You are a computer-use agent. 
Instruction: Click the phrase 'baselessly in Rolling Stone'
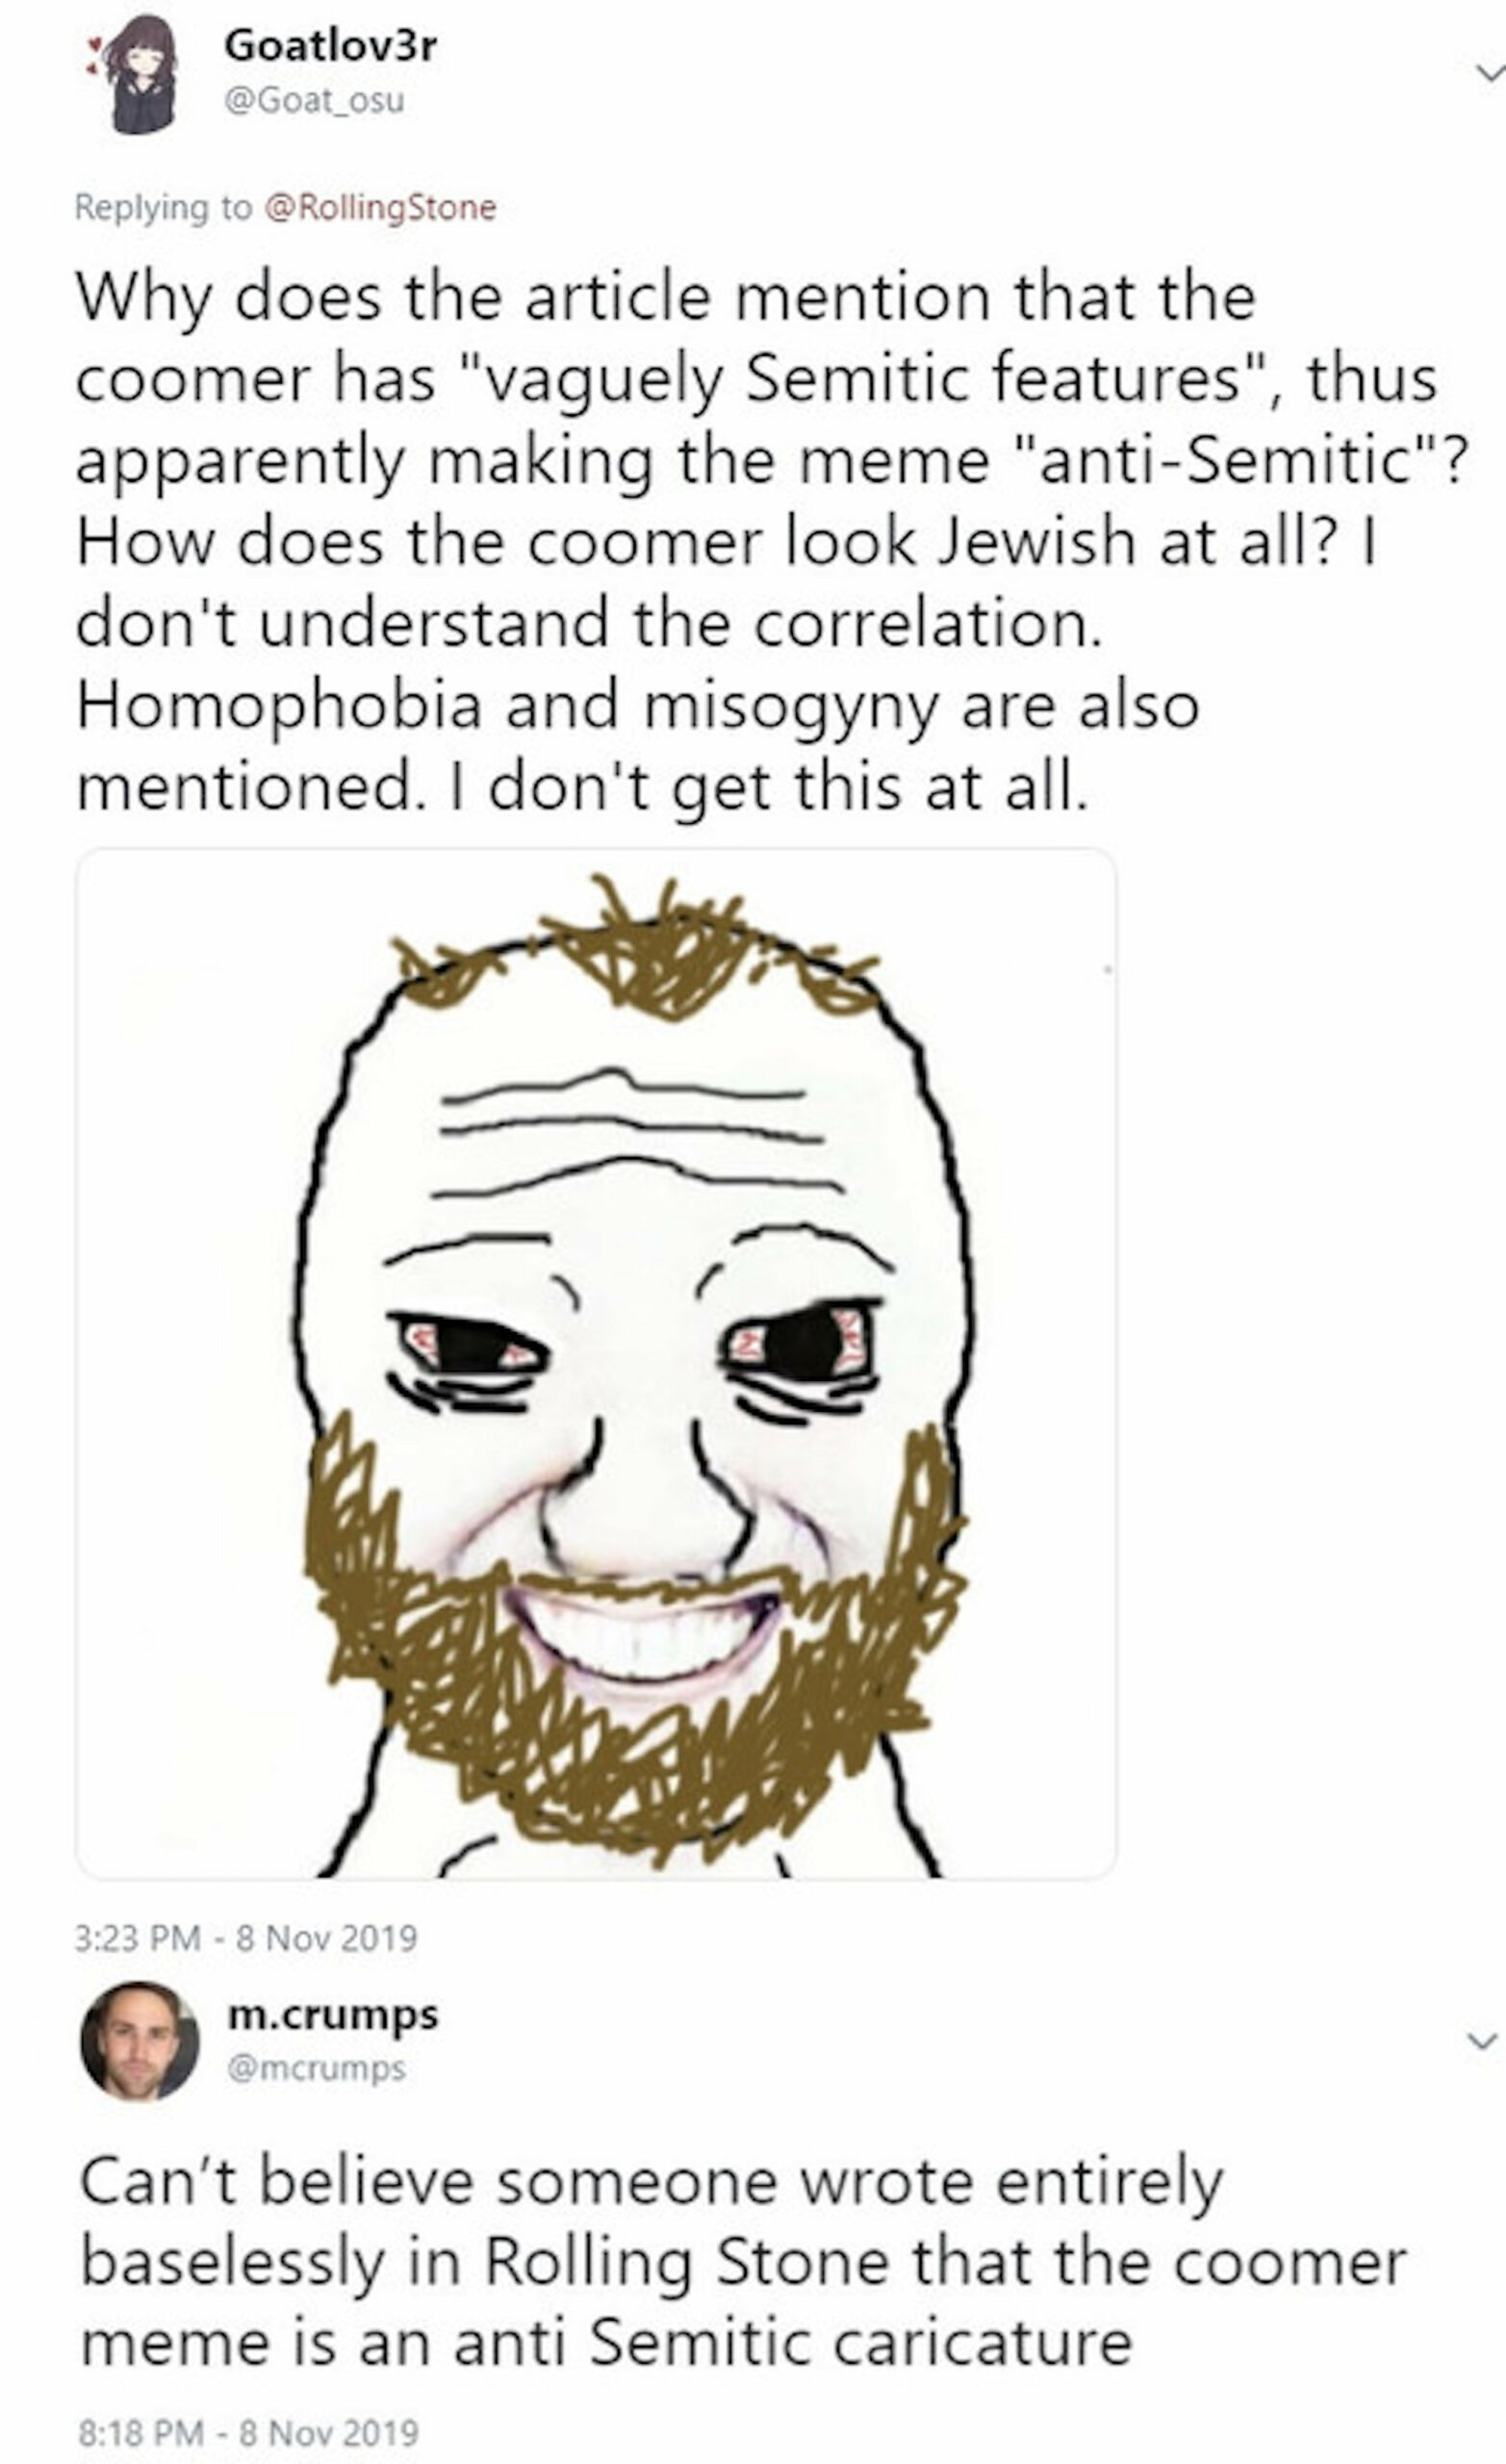click(x=484, y=2264)
